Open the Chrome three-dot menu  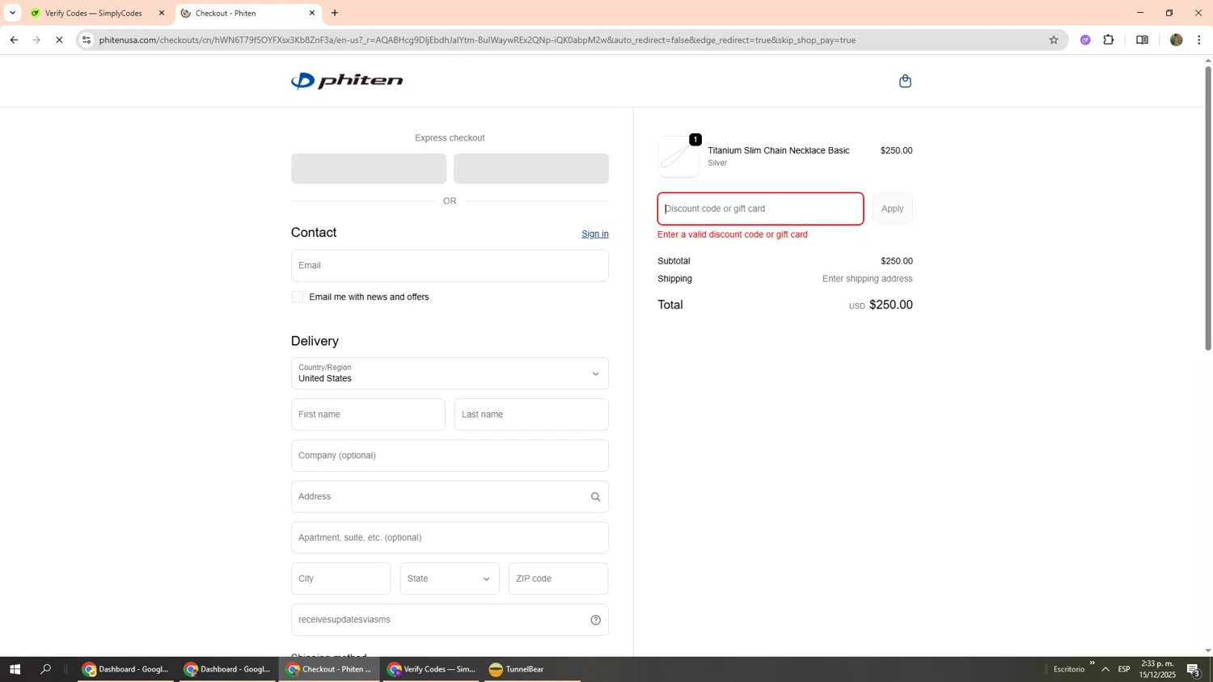[1199, 40]
